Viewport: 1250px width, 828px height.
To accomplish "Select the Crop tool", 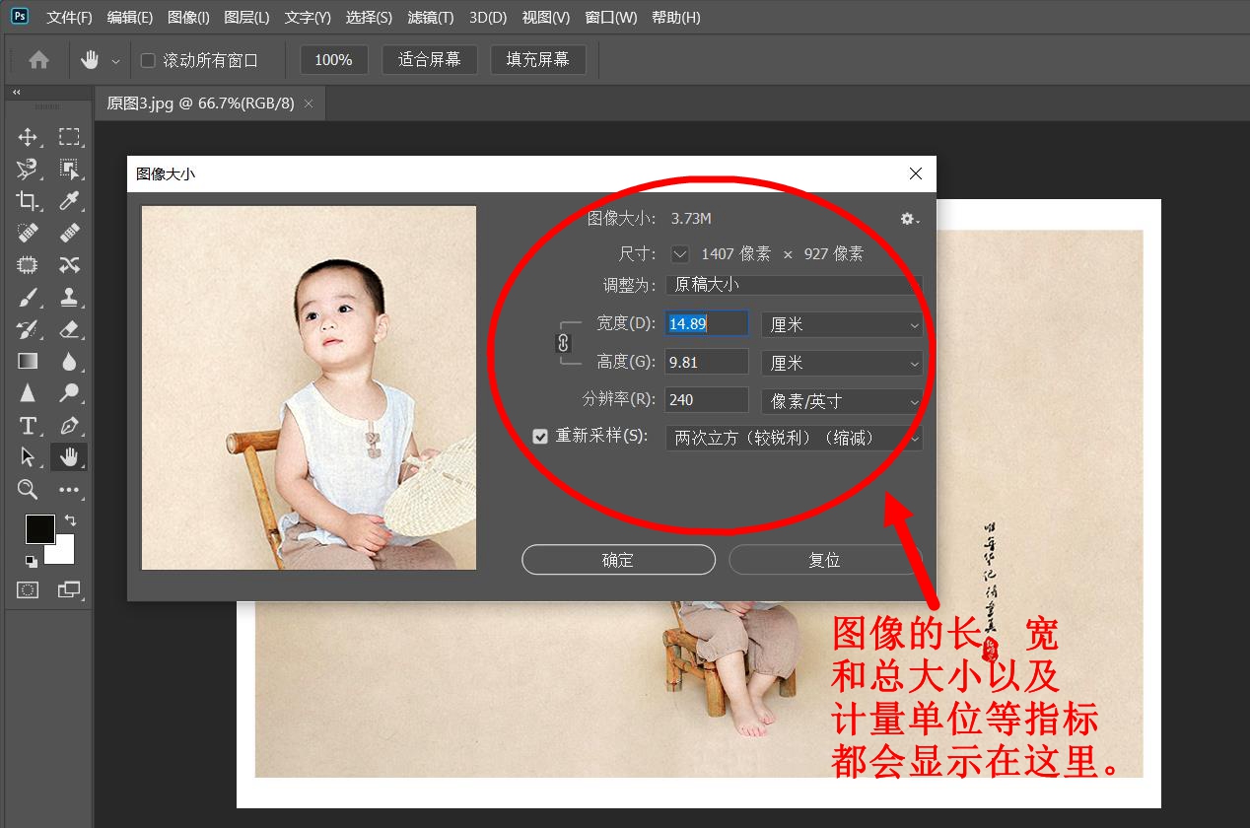I will pyautogui.click(x=28, y=201).
